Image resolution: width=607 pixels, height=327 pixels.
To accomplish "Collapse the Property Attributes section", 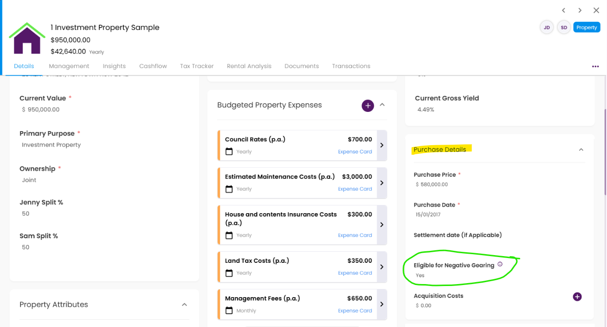I will click(x=184, y=305).
